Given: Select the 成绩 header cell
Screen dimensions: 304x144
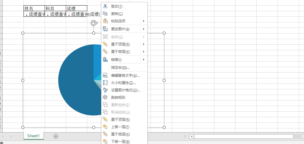Looking at the screenshot, I should pos(76,8).
